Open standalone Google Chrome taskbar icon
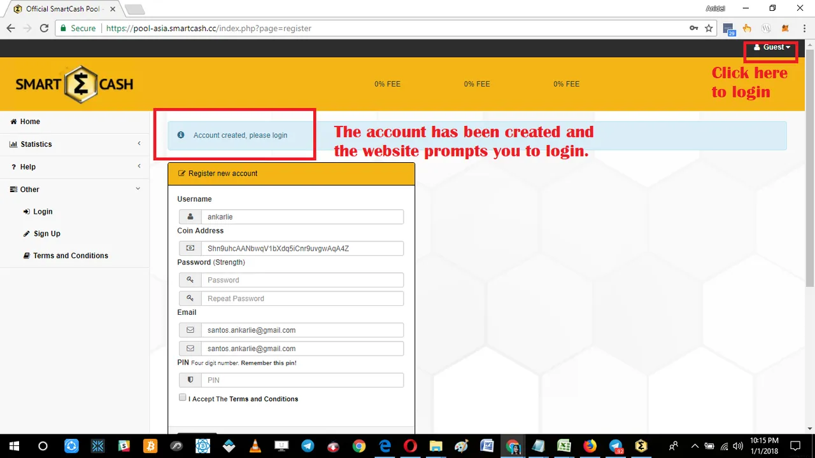The image size is (815, 458). tap(359, 446)
